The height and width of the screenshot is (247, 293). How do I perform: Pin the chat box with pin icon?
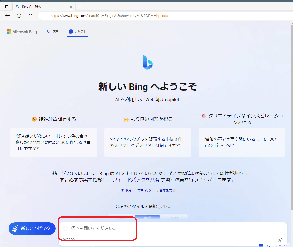pyautogui.click(x=280, y=240)
